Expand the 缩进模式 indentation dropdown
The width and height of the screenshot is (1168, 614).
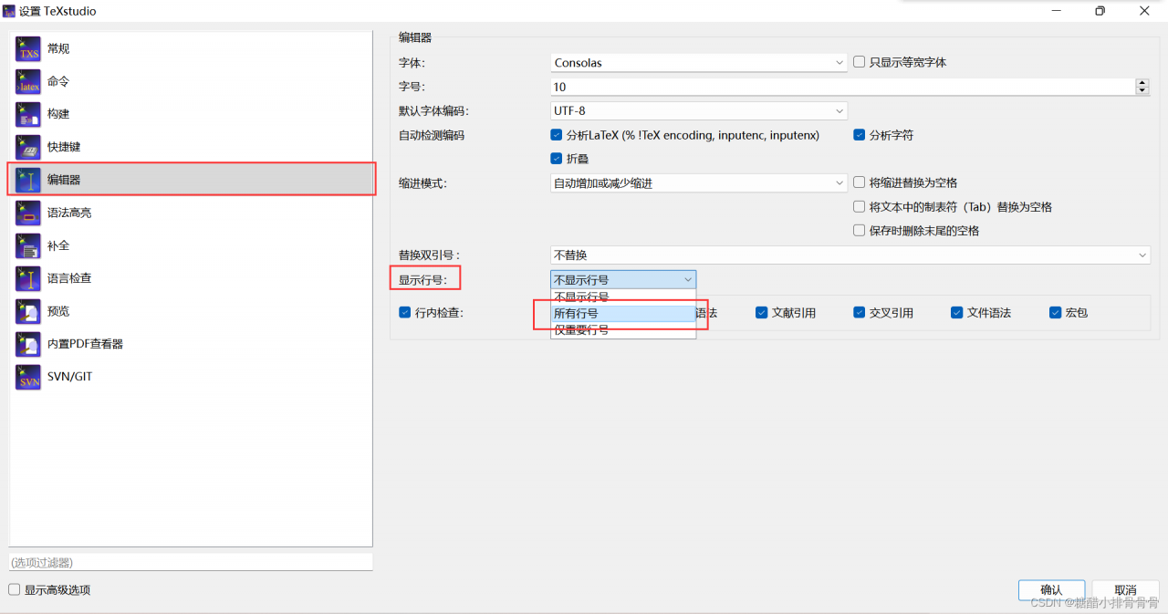[699, 183]
